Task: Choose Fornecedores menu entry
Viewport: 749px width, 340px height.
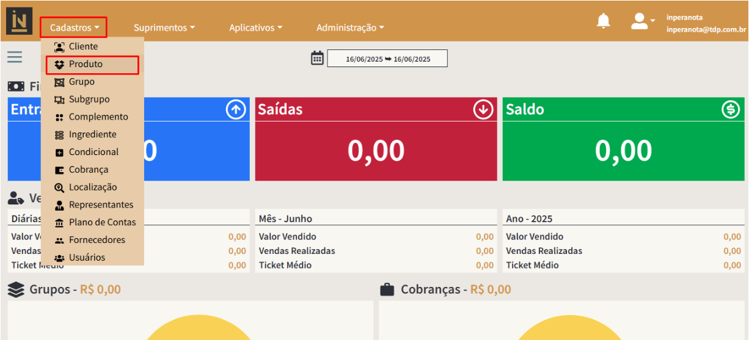Action: coord(93,240)
